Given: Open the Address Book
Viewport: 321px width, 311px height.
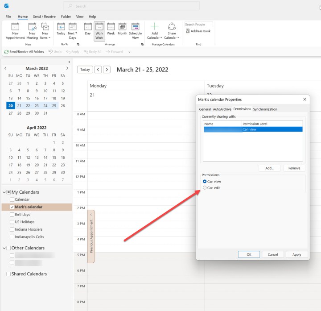Looking at the screenshot, I should (x=198, y=31).
